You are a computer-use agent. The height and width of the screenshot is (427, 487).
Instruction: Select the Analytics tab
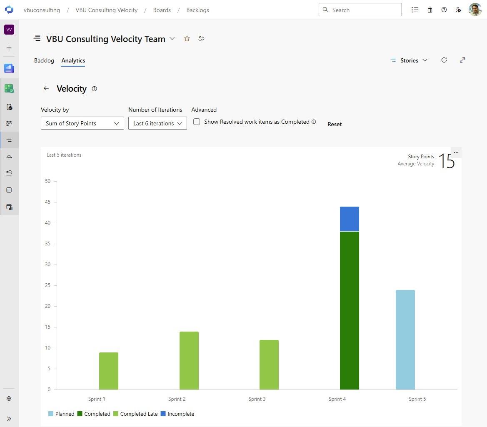73,60
